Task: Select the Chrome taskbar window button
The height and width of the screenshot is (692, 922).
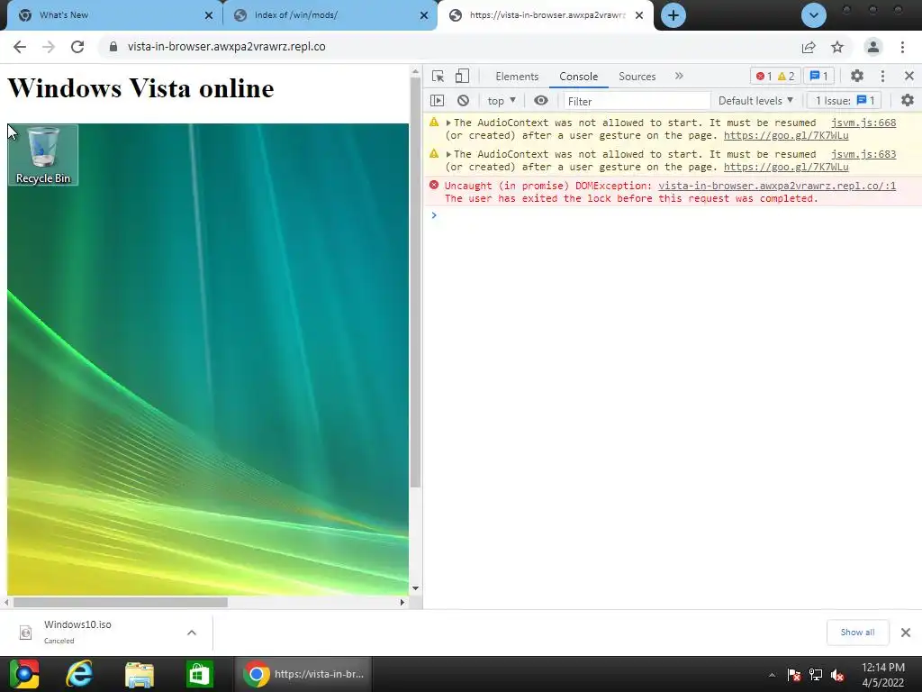Action: click(303, 674)
